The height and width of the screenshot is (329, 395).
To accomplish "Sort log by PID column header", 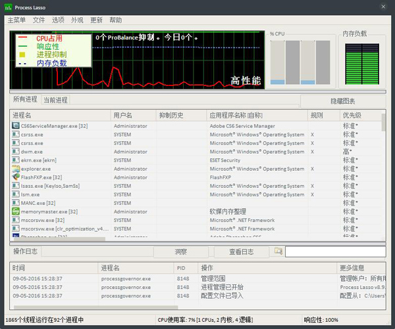I will click(186, 268).
